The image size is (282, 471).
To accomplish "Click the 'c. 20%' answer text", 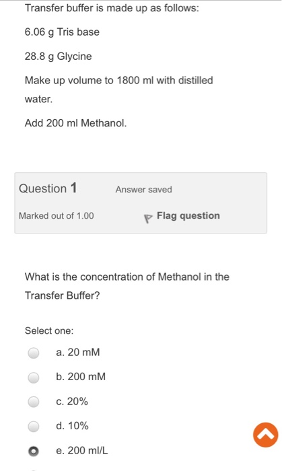I will (72, 401).
